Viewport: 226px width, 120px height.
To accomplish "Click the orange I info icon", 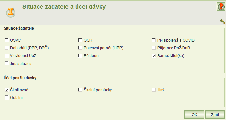I will (x=11, y=13).
